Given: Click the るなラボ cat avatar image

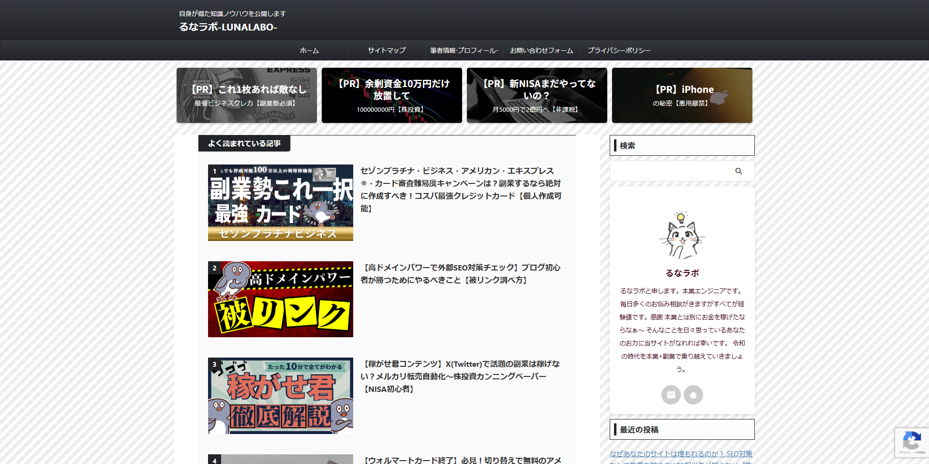Looking at the screenshot, I should click(682, 236).
